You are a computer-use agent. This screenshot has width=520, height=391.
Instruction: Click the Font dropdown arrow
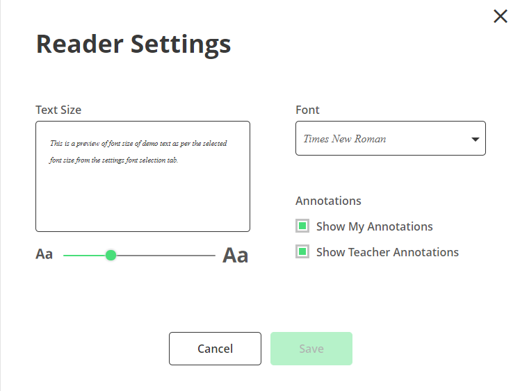[x=476, y=139]
